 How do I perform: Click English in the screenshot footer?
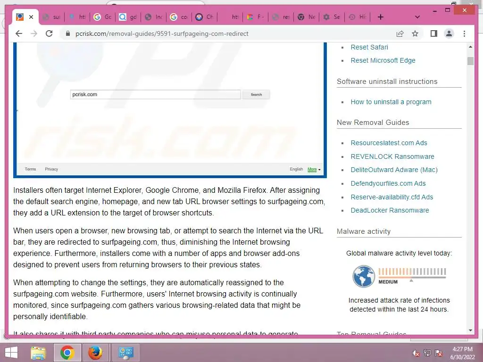click(x=296, y=169)
